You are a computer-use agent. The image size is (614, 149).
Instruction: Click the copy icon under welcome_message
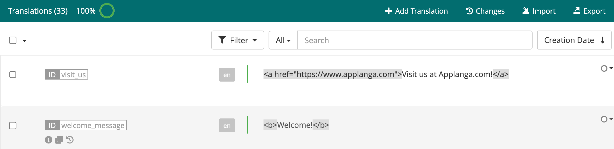coord(59,140)
